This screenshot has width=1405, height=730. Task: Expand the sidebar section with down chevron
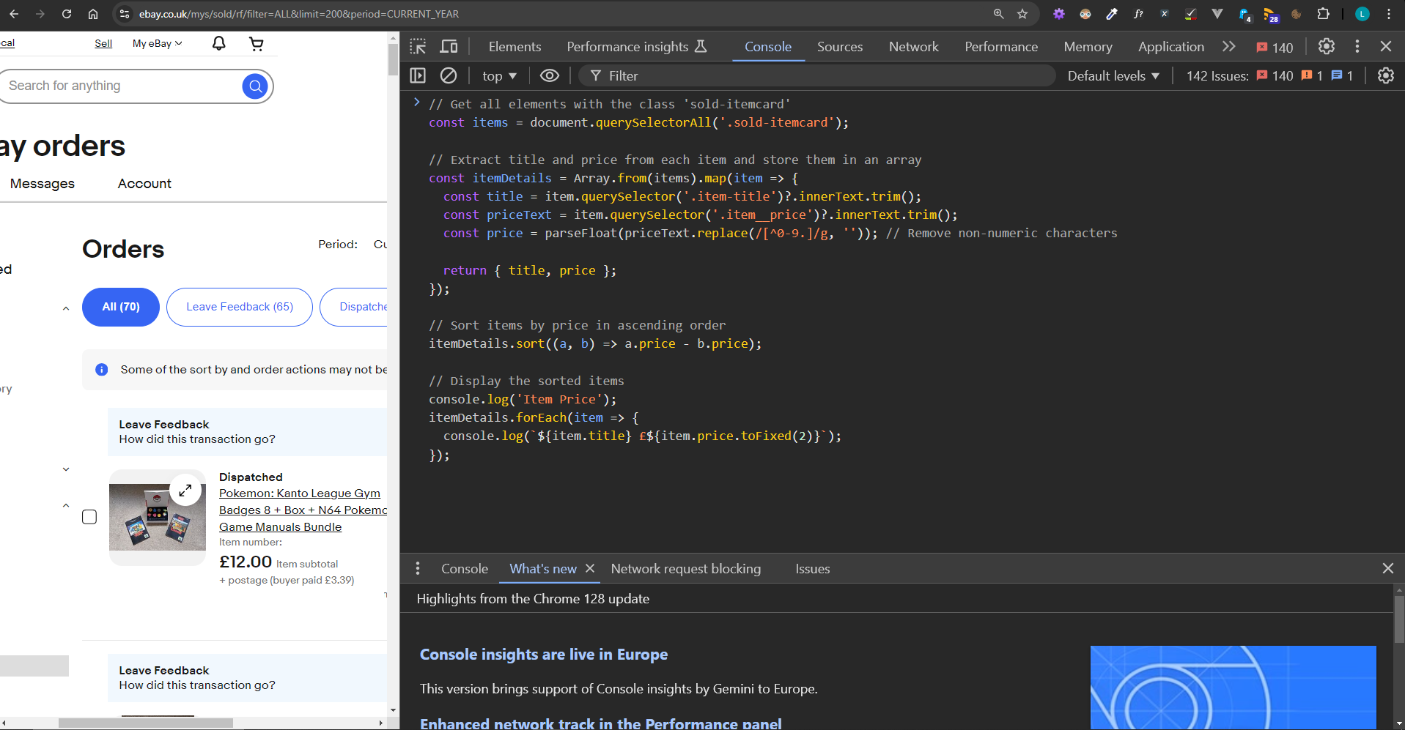(66, 469)
